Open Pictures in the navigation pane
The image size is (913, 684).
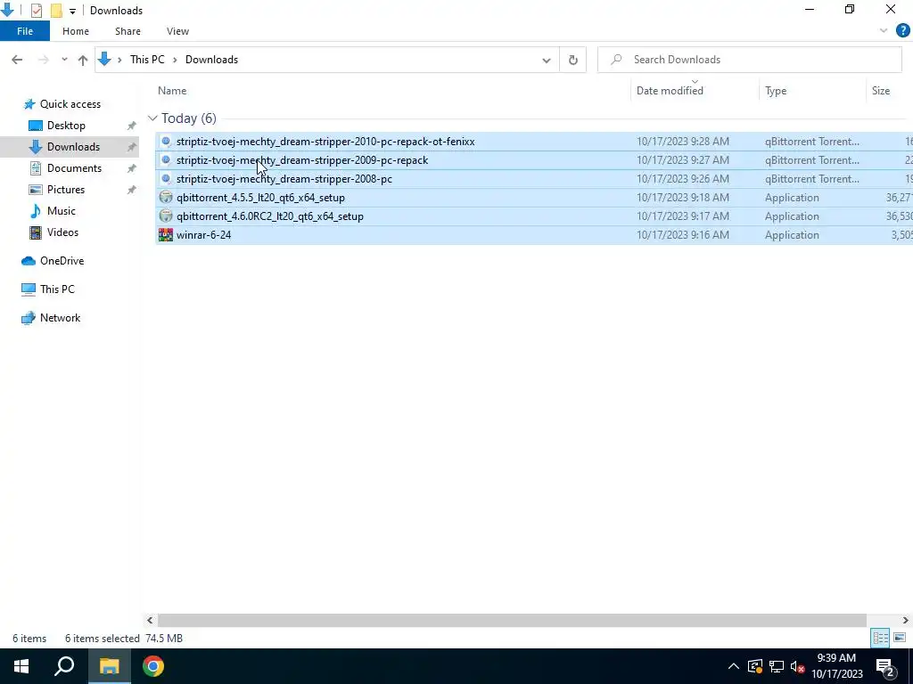[65, 190]
